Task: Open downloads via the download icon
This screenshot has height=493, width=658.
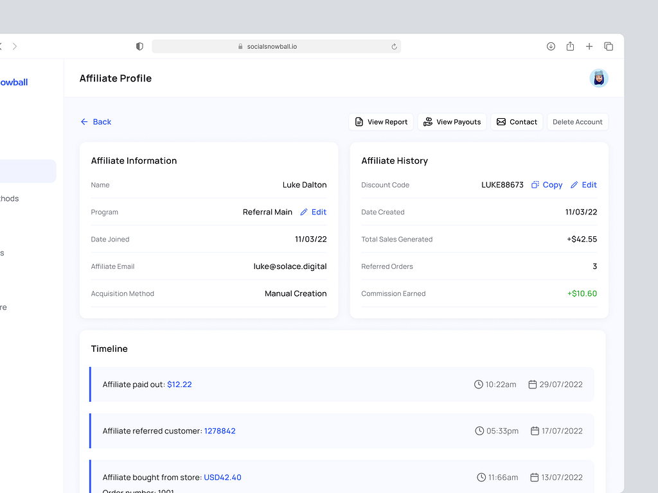Action: pos(551,46)
